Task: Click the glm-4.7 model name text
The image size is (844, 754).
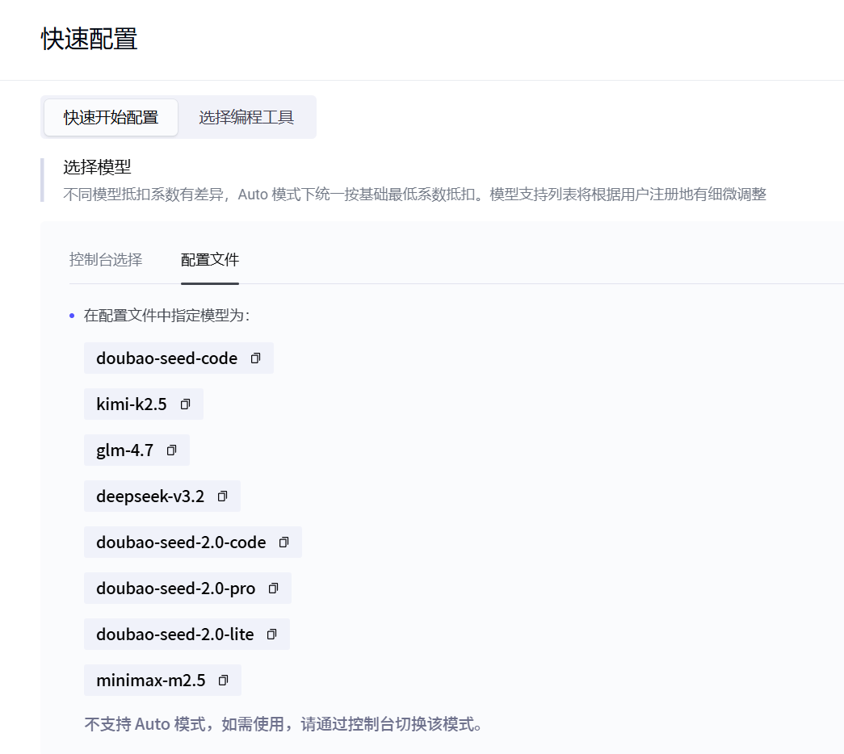Action: [x=124, y=450]
